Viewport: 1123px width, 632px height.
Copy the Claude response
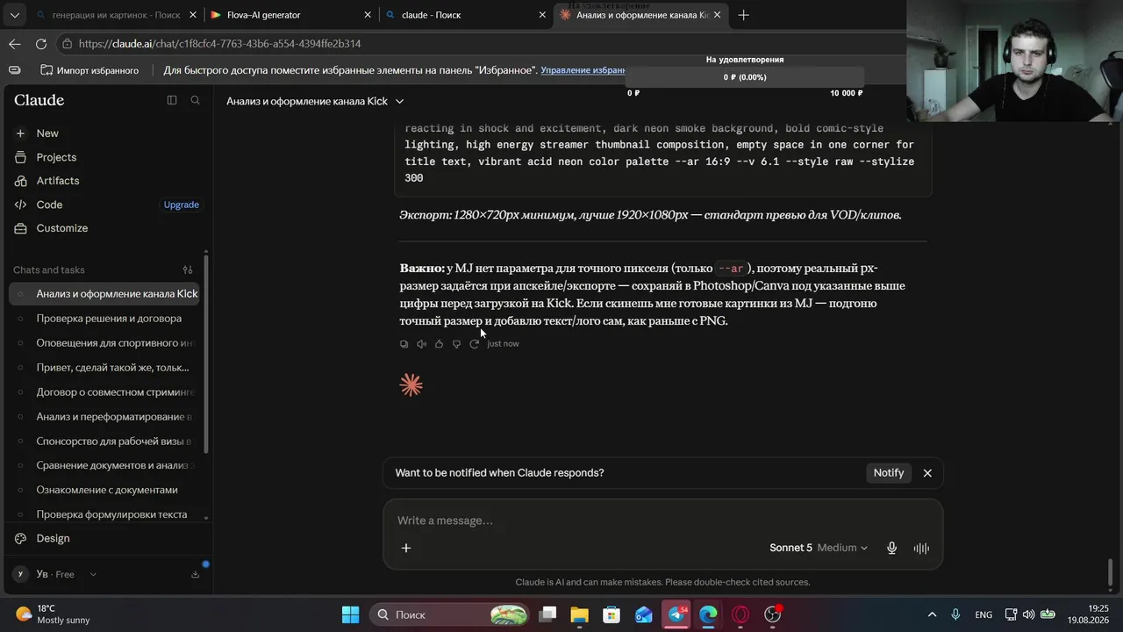(404, 344)
